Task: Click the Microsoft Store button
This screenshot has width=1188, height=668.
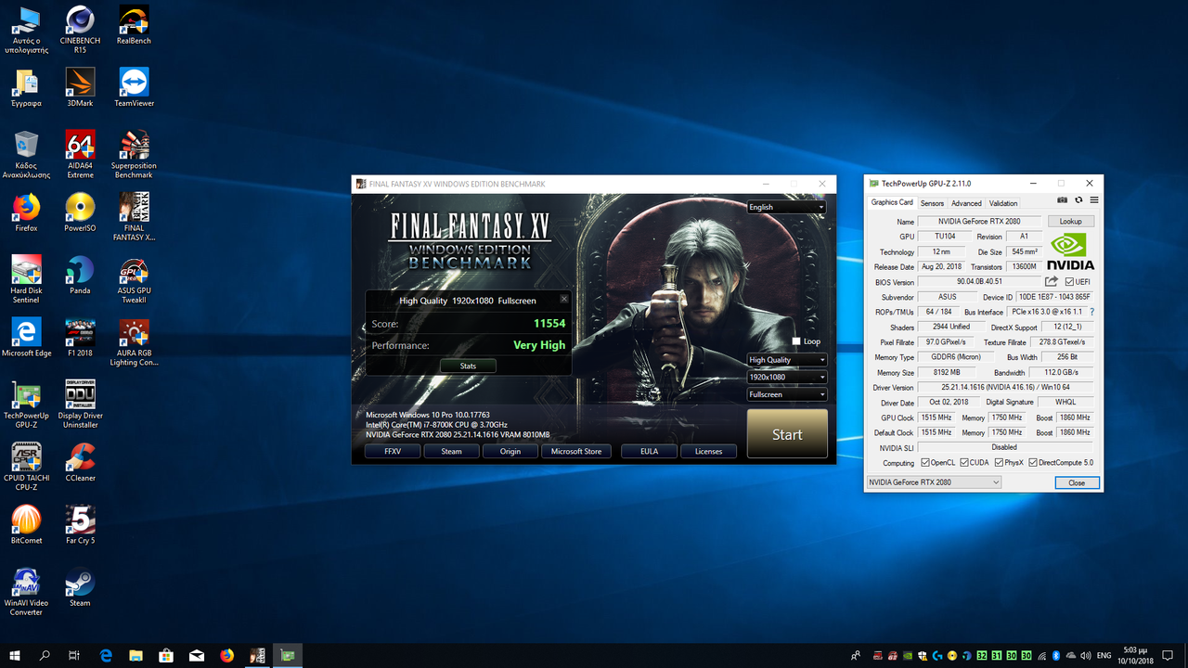Action: 576,452
